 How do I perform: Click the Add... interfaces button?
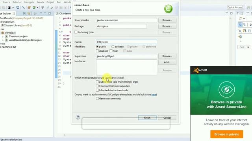coord(167,62)
